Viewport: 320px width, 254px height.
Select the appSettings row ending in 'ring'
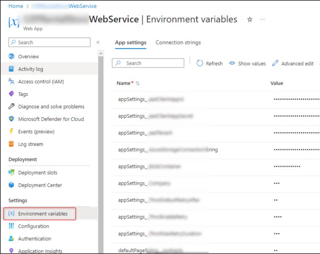[x=168, y=150]
